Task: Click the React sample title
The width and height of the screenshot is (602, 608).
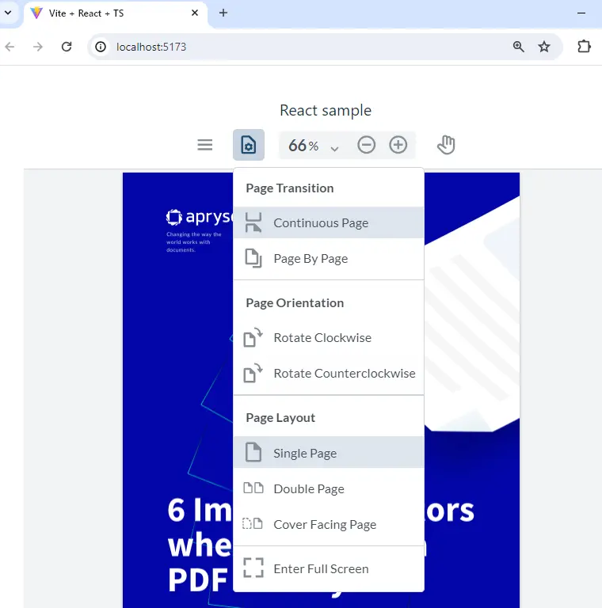Action: coord(326,111)
